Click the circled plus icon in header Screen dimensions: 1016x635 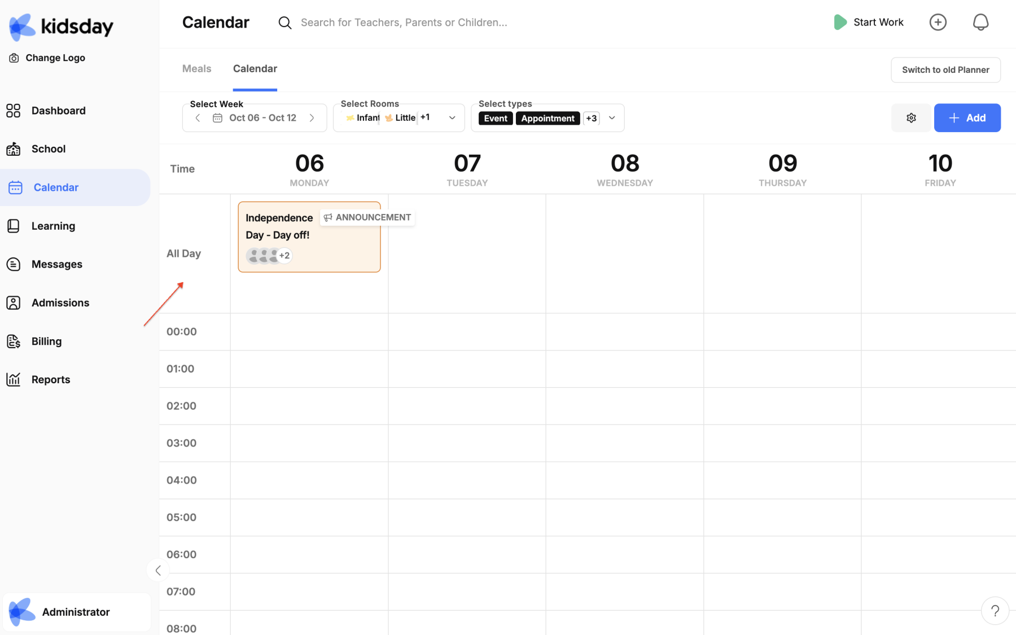pyautogui.click(x=938, y=23)
